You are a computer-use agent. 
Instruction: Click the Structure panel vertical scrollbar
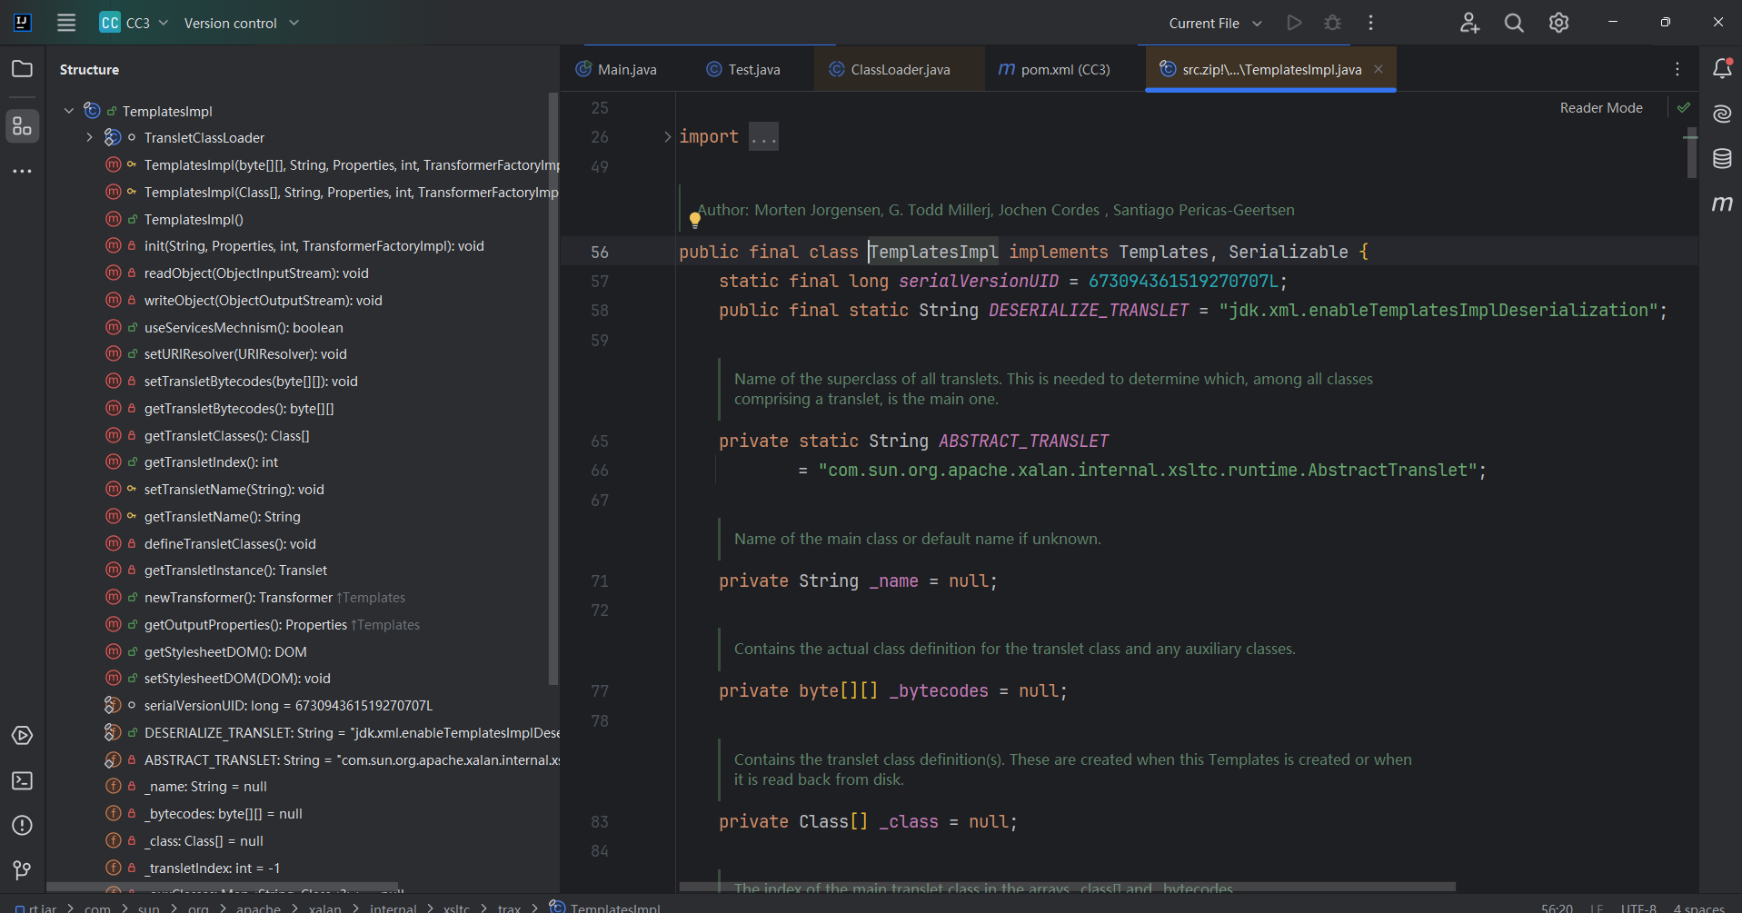pyautogui.click(x=553, y=389)
